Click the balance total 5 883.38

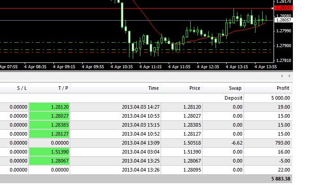(281, 179)
